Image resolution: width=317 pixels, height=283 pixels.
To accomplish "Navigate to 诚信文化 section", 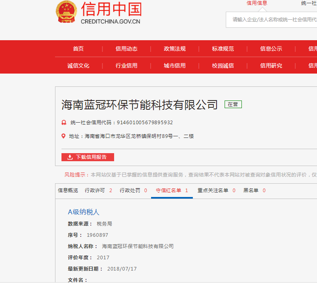I will pos(78,66).
